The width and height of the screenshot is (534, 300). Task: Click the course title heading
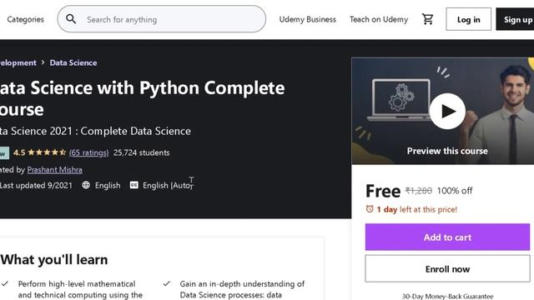click(143, 98)
